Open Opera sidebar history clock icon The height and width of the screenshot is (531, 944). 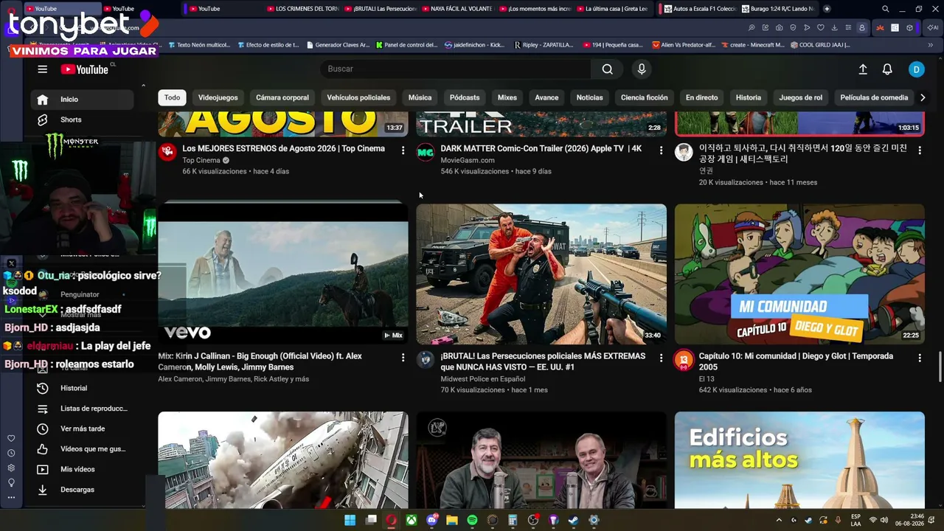pos(11,454)
